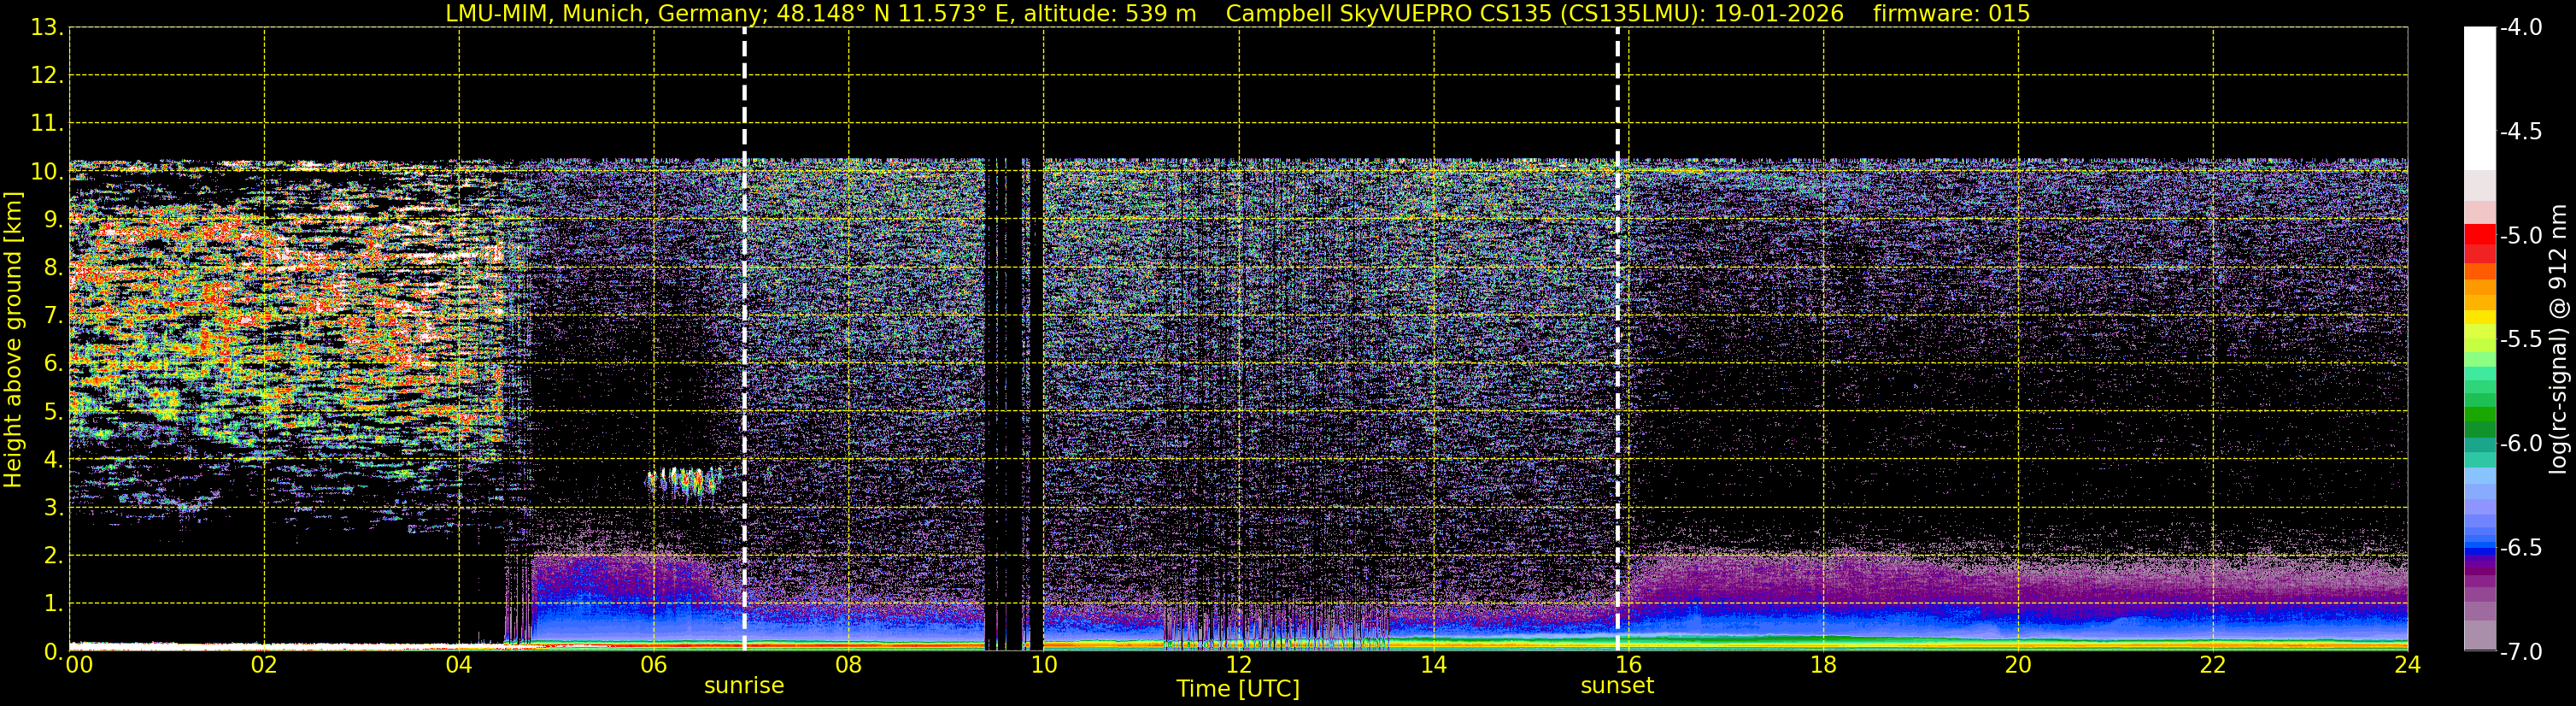Image resolution: width=2576 pixels, height=706 pixels.
Task: Click the small cloud feature near 06 UTC
Action: 684,483
